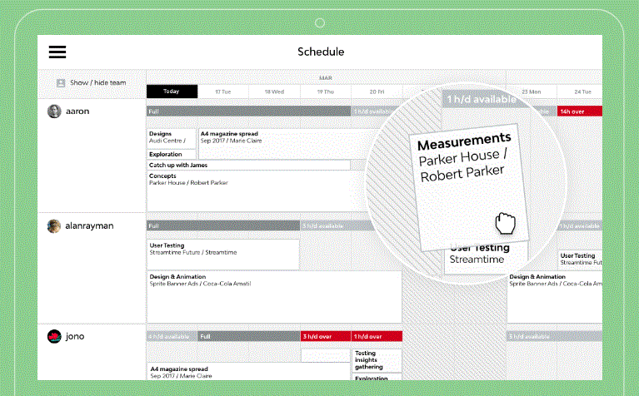Click alanrayman's avatar photo
639x396 pixels.
54,226
